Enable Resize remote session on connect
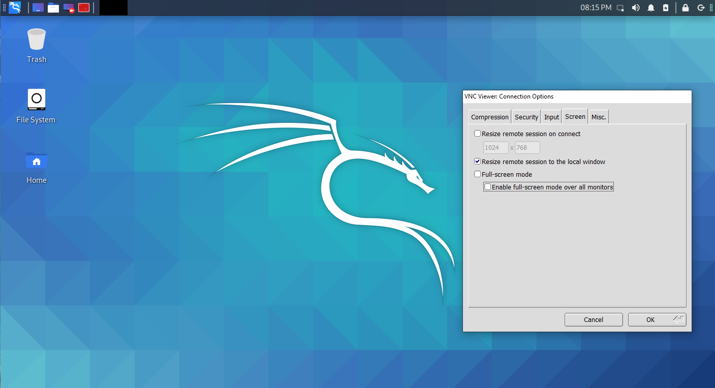This screenshot has height=388, width=715. point(477,134)
